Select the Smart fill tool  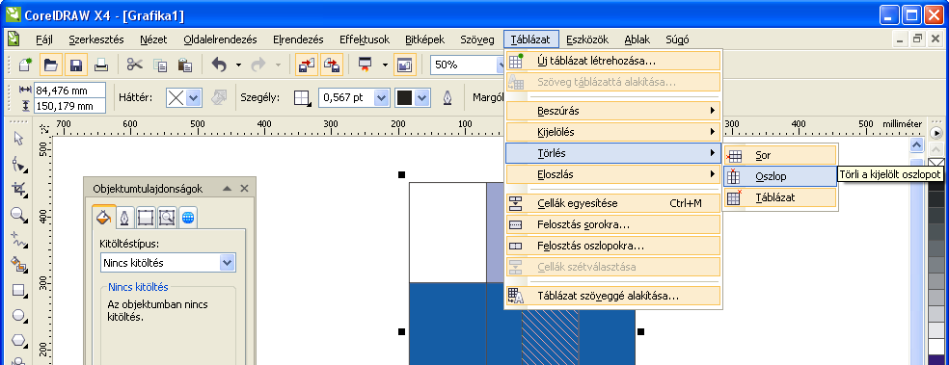tap(18, 265)
